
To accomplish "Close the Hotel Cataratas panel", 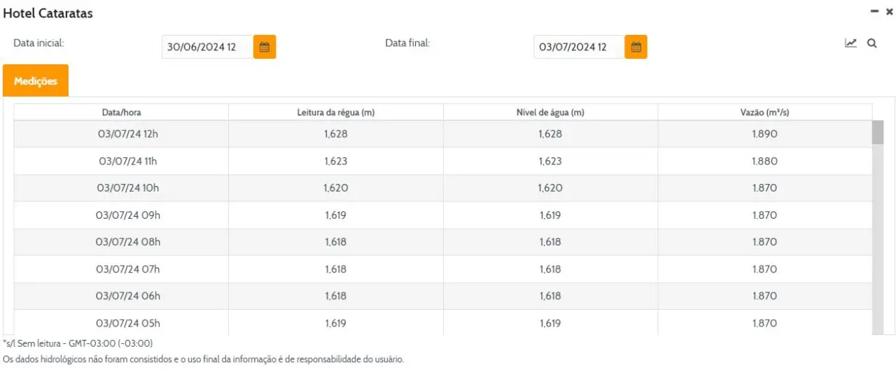I will pos(890,11).
